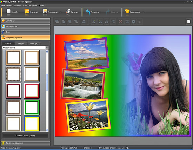Flip the object vertically
193x150 pixels.
(x=113, y=21)
